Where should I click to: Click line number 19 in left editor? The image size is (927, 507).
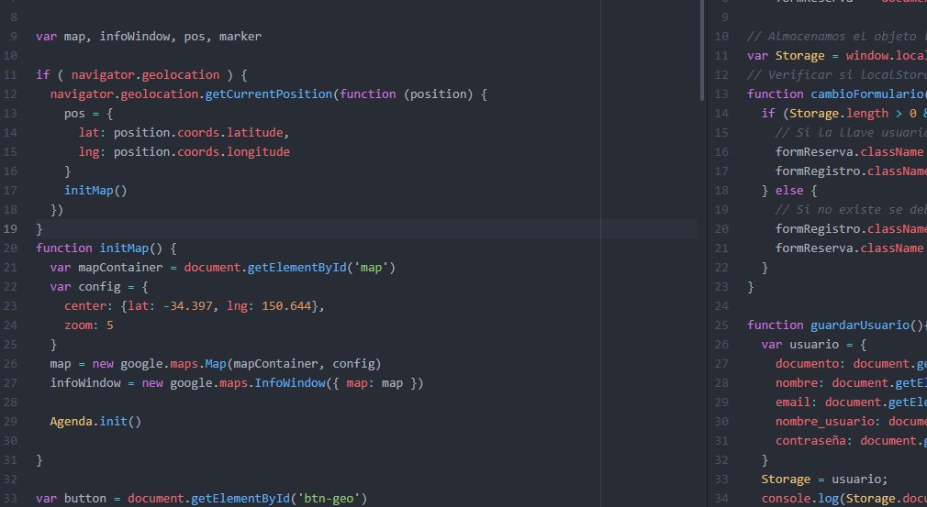pyautogui.click(x=11, y=229)
